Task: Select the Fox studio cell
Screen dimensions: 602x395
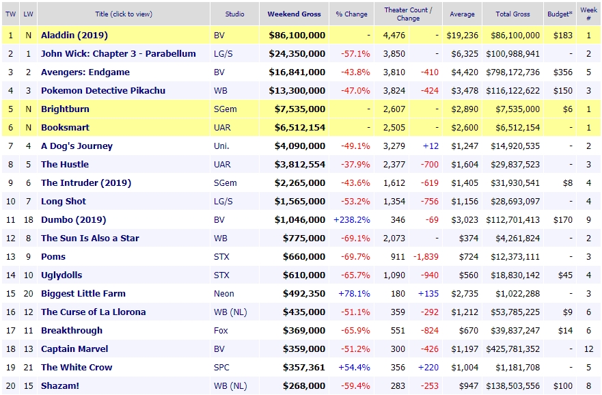Action: click(x=221, y=331)
